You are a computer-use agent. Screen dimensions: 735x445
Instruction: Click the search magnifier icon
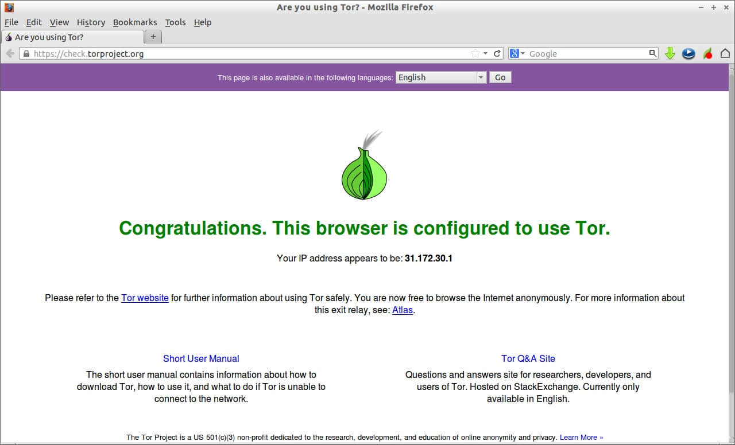(652, 53)
